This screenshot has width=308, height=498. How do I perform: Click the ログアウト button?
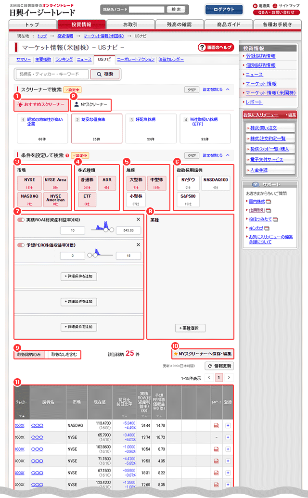coord(223,9)
